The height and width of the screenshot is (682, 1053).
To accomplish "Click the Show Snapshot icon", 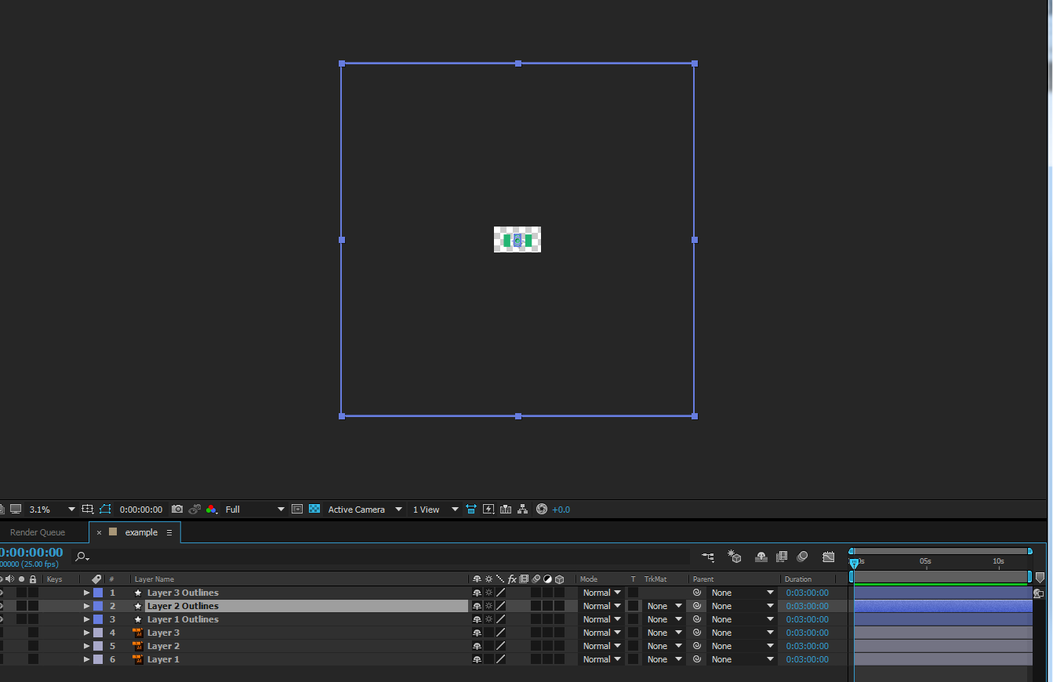I will coord(194,509).
